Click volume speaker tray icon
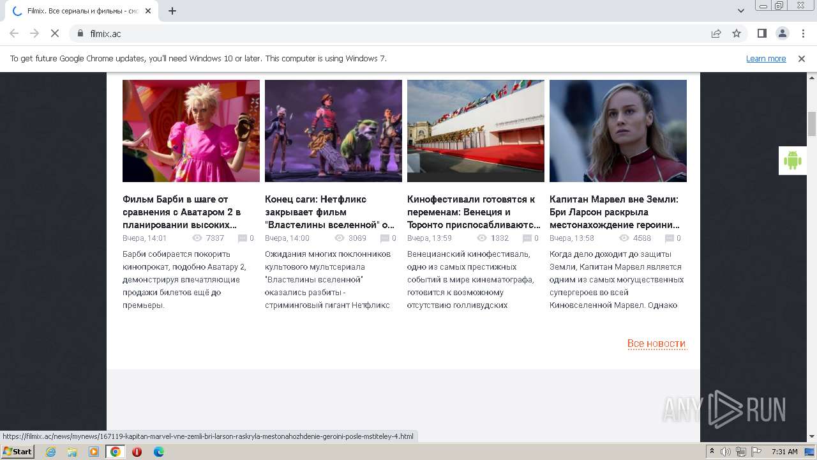Screen dimensions: 817x460 coord(726,452)
